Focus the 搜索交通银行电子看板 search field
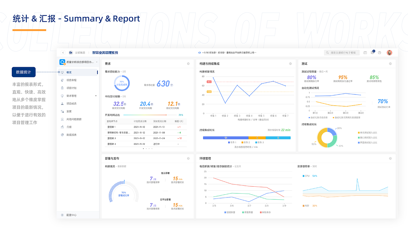Viewport: 408px width, 229px height. (342, 53)
